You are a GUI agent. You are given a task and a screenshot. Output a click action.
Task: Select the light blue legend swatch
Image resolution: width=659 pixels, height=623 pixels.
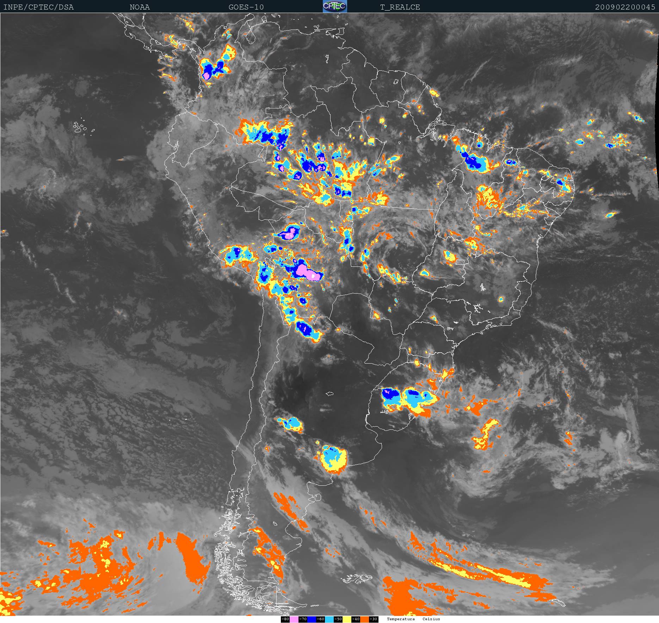(x=329, y=619)
